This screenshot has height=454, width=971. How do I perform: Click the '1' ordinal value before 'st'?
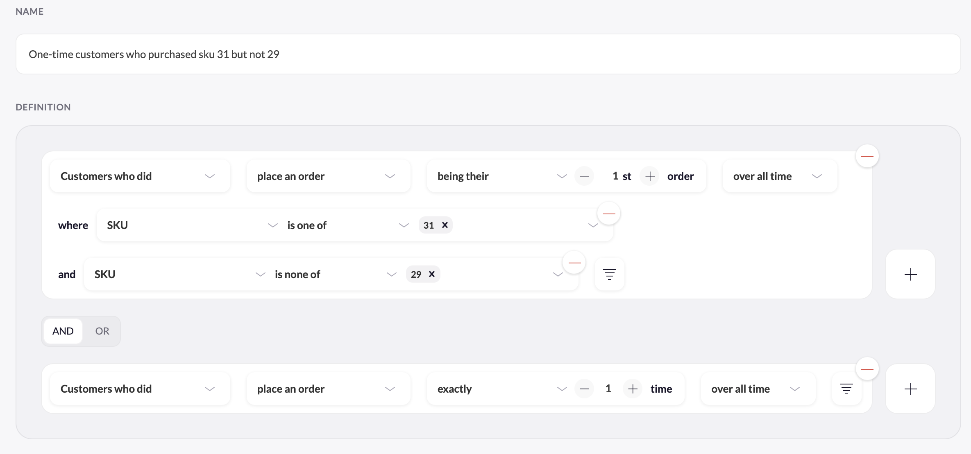pyautogui.click(x=615, y=176)
